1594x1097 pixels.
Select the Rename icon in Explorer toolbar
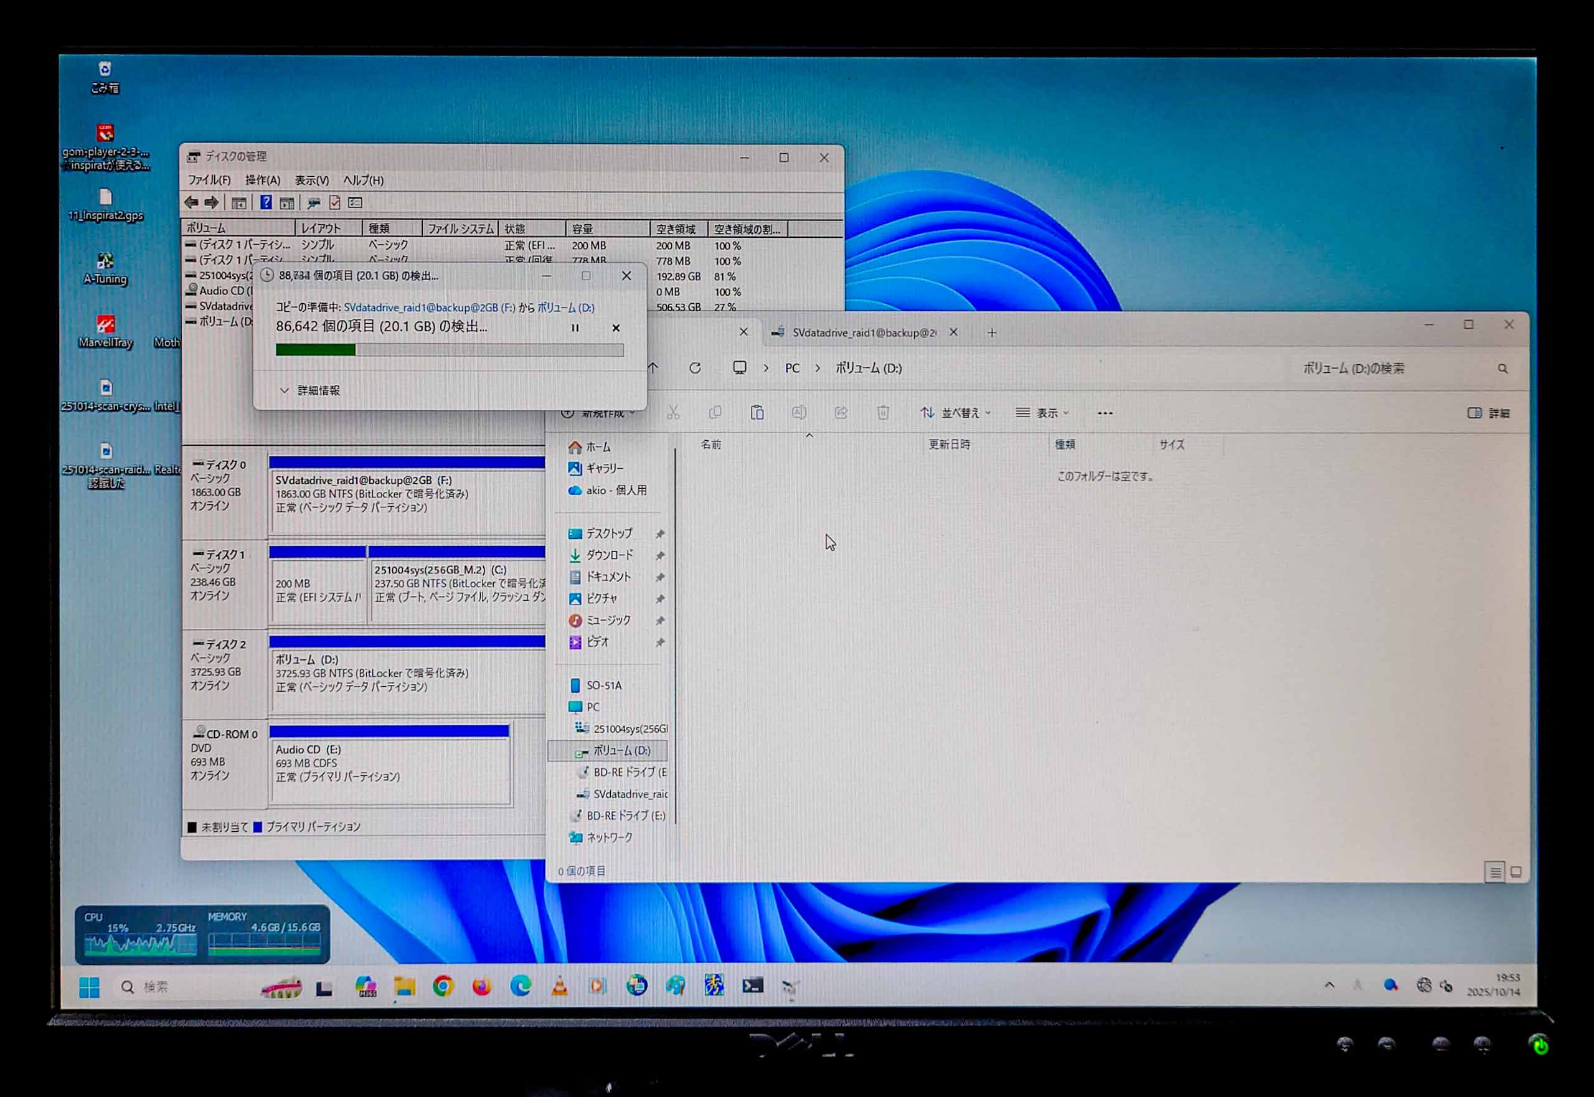coord(799,412)
